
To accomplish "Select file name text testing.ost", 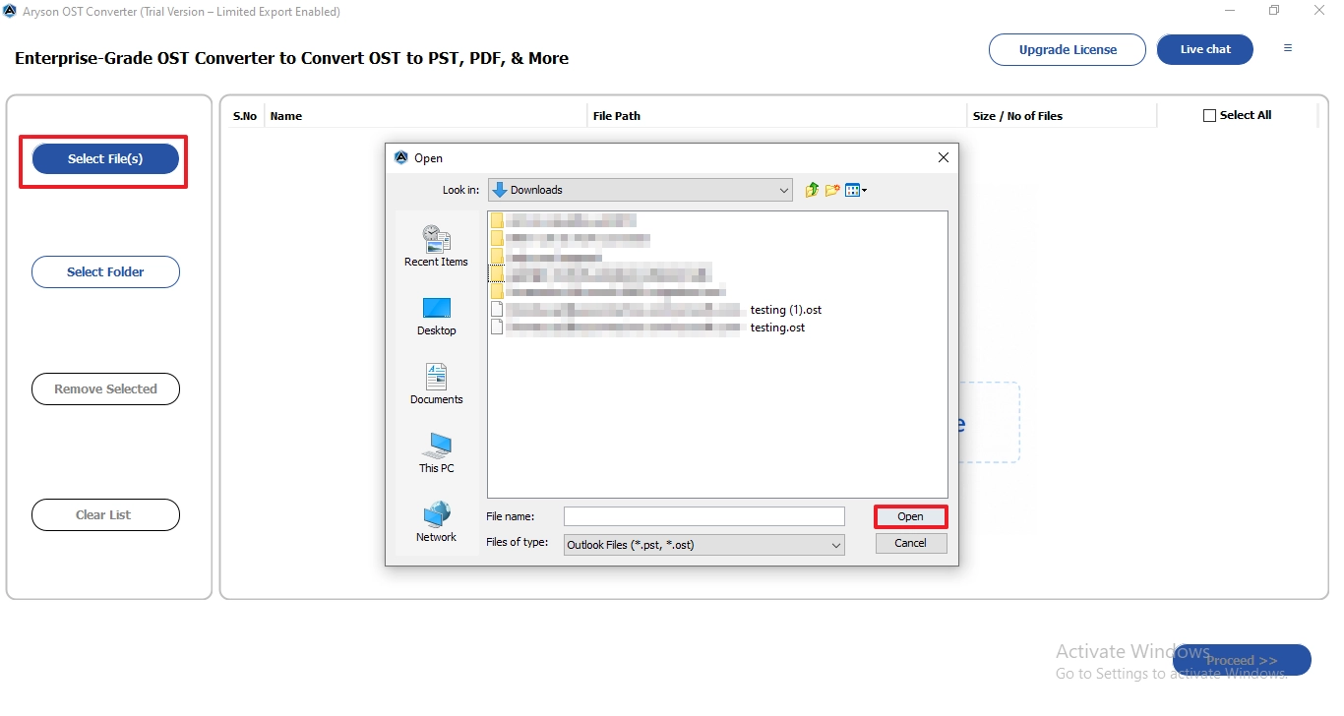I will pos(777,328).
